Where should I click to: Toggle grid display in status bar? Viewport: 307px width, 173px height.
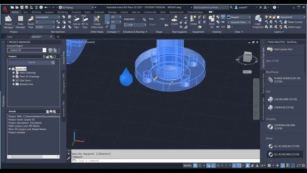pos(195,165)
